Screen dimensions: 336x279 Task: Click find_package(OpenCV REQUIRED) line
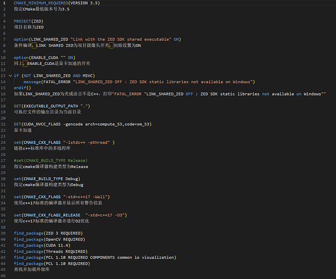coord(49,239)
